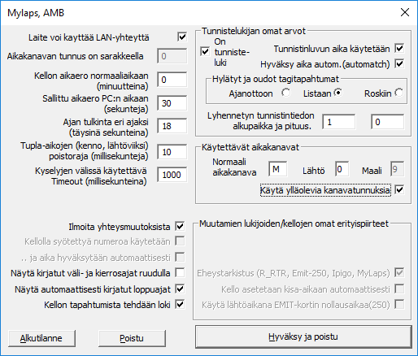Click disabled 'Kello asetetaan kisa-aikaan automaattisesti' checkbox
Image resolution: width=418 pixels, height=356 pixels.
click(x=399, y=289)
